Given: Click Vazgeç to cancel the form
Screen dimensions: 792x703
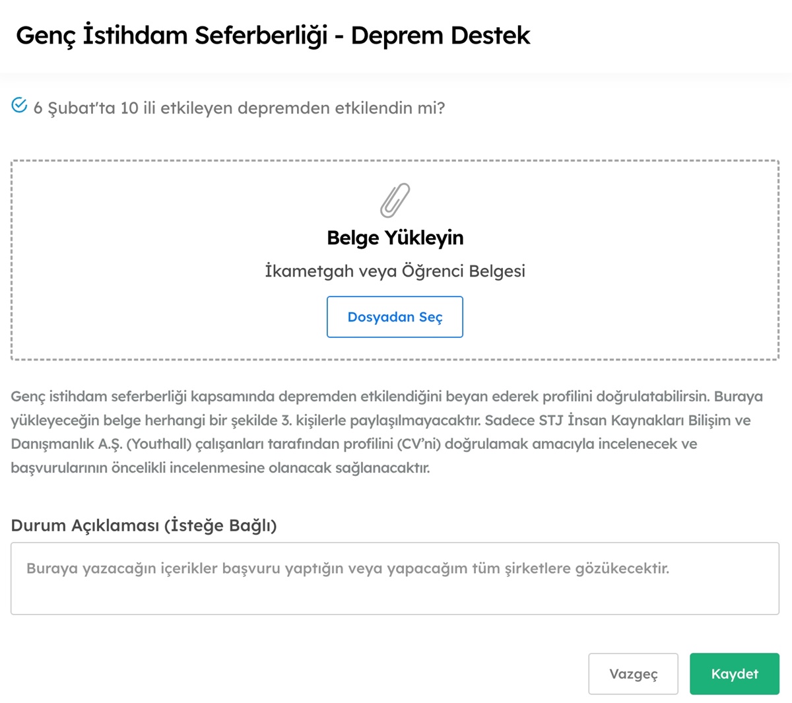Looking at the screenshot, I should (x=632, y=673).
